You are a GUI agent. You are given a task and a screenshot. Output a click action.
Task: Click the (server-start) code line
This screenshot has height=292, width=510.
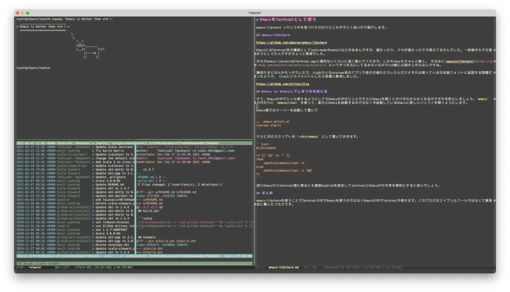269,126
